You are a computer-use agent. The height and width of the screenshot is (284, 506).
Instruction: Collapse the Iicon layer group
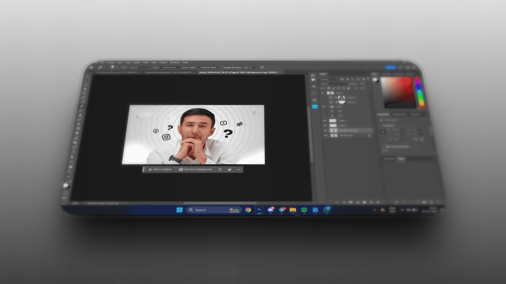[329, 107]
